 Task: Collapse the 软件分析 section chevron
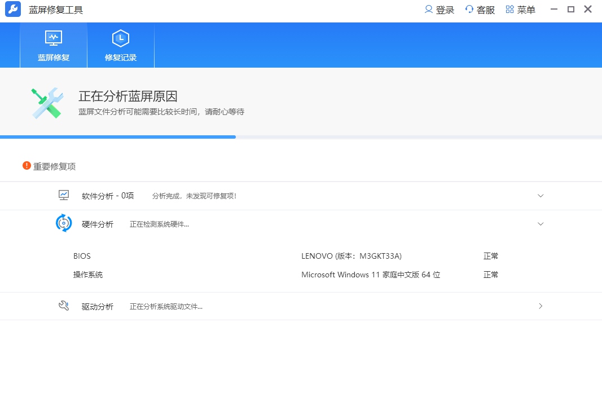pos(541,196)
